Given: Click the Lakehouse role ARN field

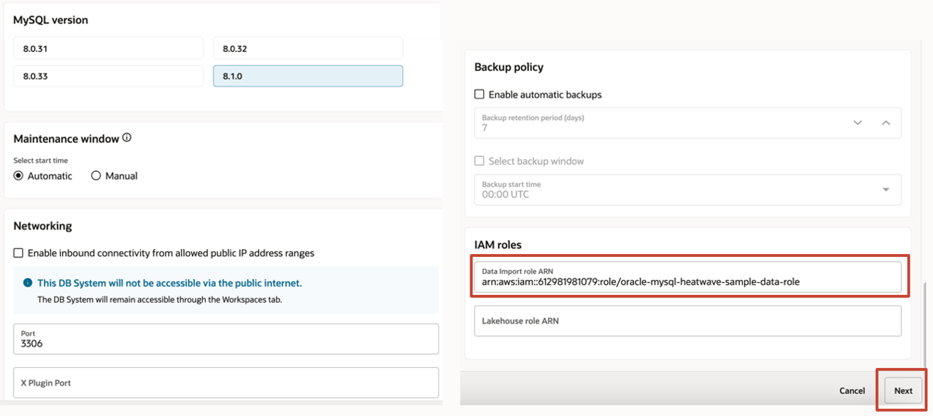Looking at the screenshot, I should tap(687, 320).
